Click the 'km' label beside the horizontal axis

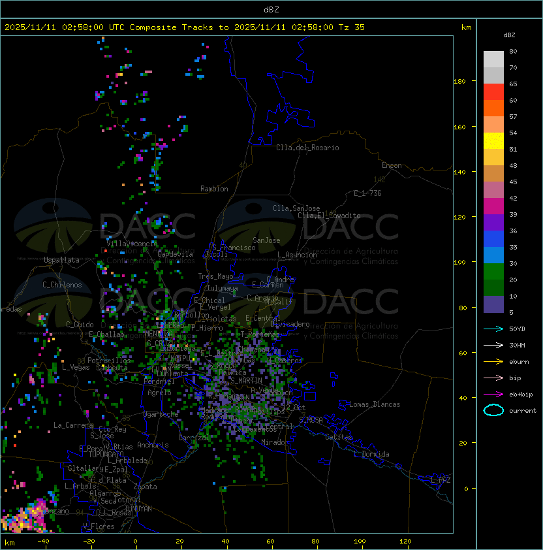click(x=10, y=543)
